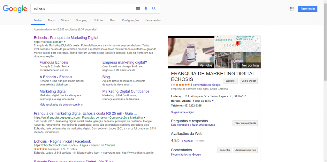Open the on-screen keyboard icon

(x=138, y=9)
